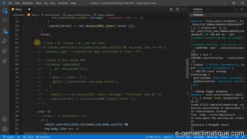Click Prettier status bar item
The width and height of the screenshot is (247, 139).
tap(227, 137)
